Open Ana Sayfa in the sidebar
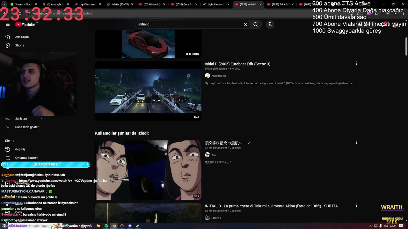The height and width of the screenshot is (229, 408). (22, 37)
